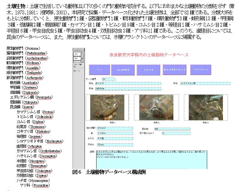
Task: Click the 何の仲間？ field
Action: [x=115, y=128]
